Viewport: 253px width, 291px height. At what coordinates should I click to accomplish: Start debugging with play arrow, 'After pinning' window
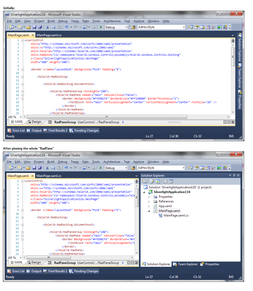point(101,168)
